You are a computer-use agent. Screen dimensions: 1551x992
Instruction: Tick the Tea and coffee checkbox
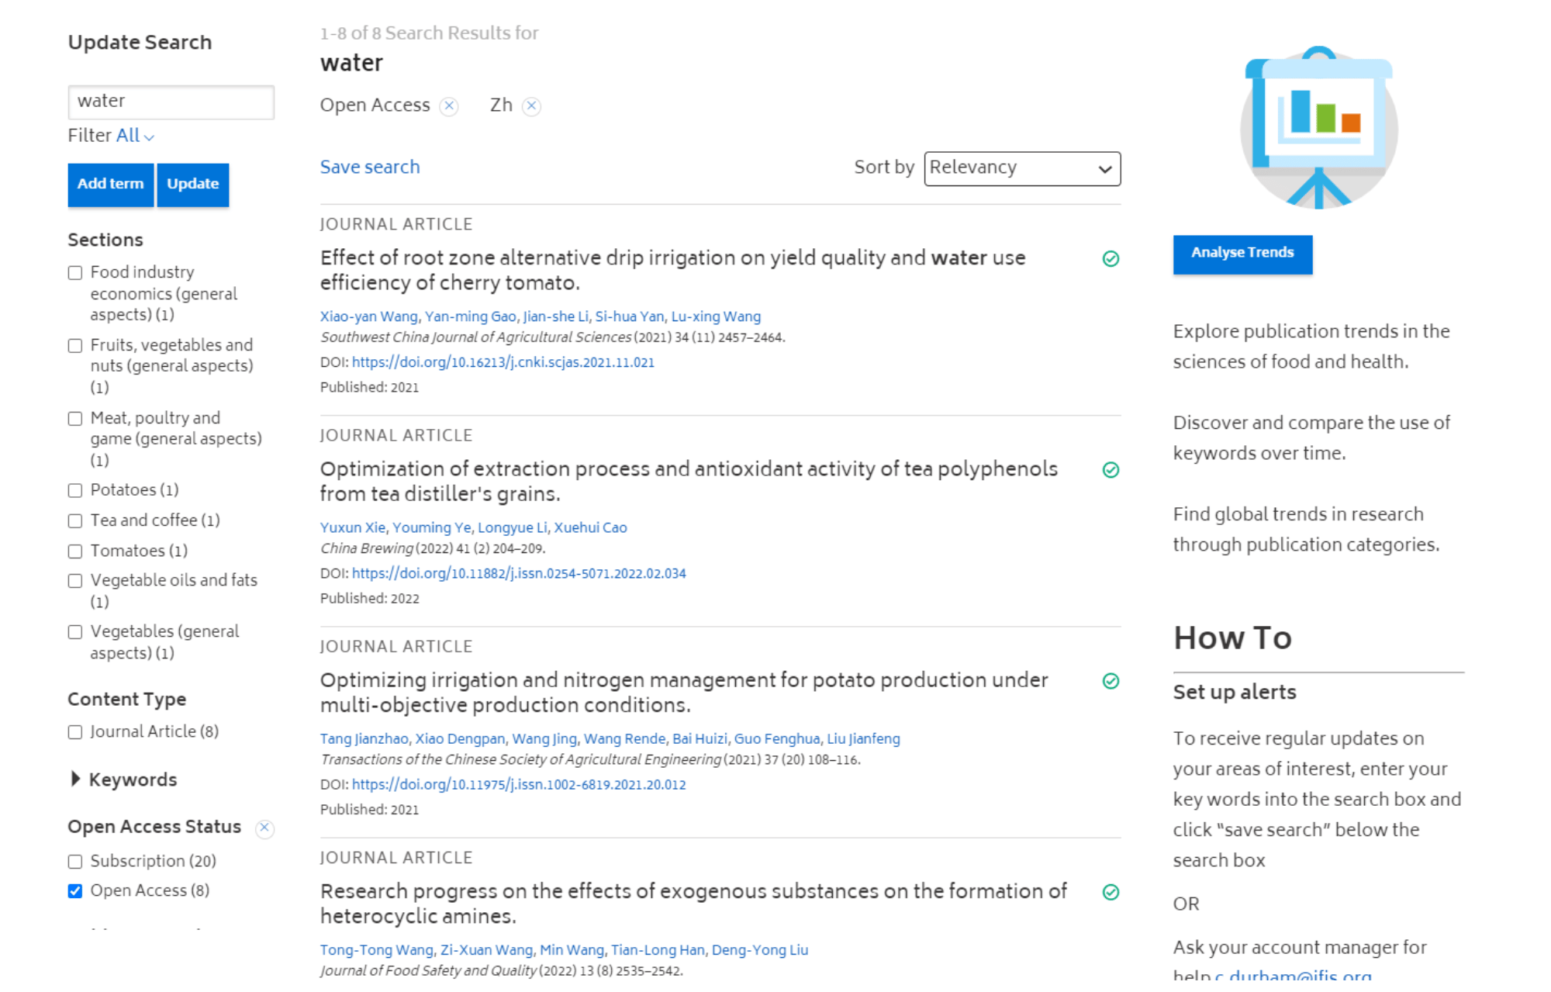(75, 521)
